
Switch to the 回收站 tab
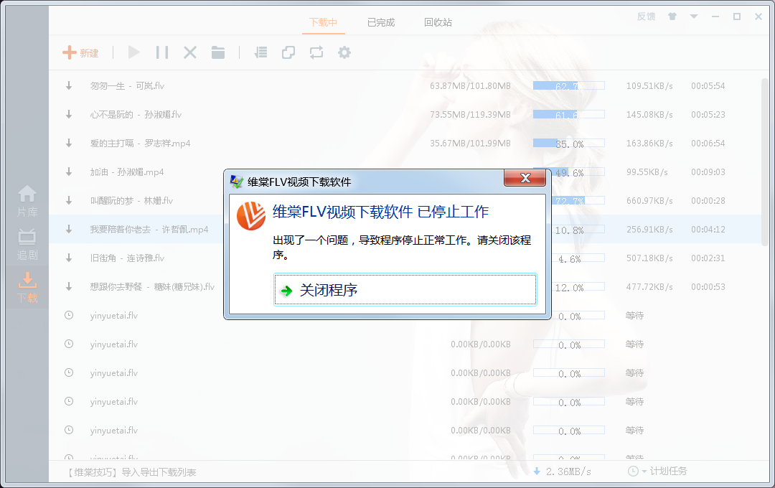tap(438, 22)
